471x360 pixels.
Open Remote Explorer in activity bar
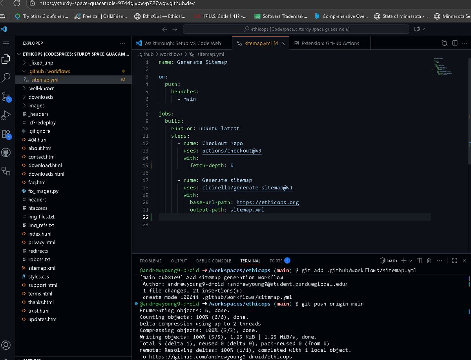tap(6, 171)
